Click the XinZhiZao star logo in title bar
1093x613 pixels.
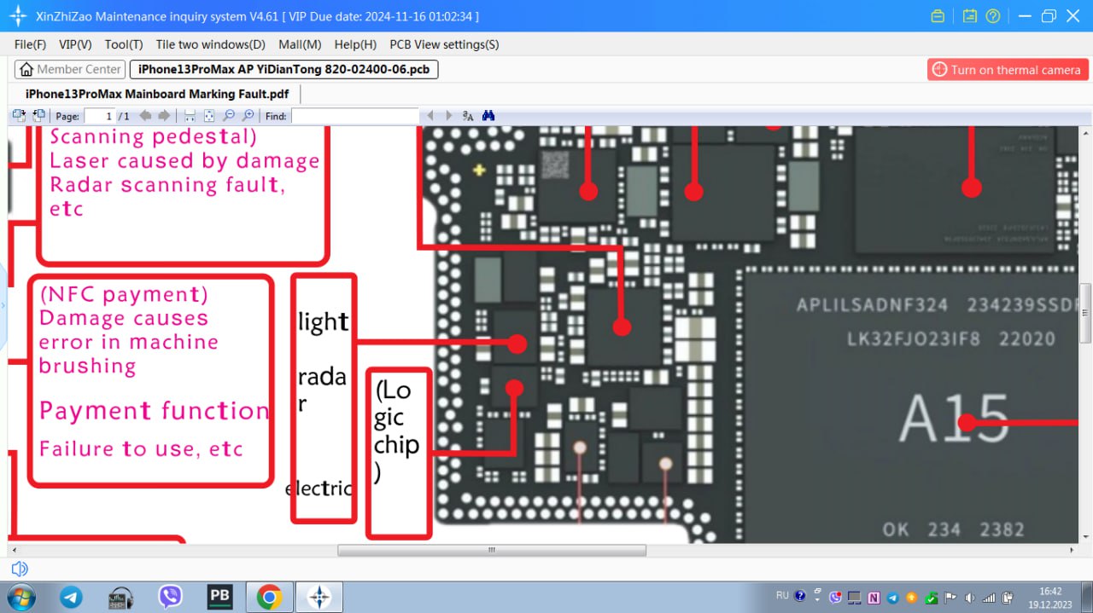pyautogui.click(x=18, y=16)
